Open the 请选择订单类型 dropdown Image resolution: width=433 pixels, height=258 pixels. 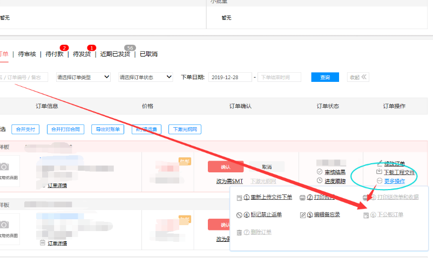click(83, 77)
